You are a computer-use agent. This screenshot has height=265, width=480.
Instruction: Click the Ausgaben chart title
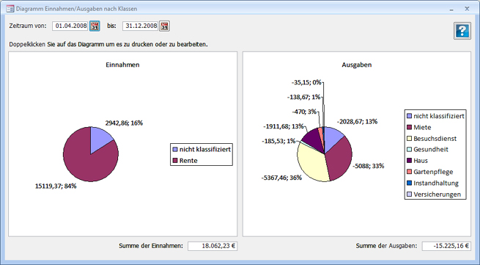point(357,65)
